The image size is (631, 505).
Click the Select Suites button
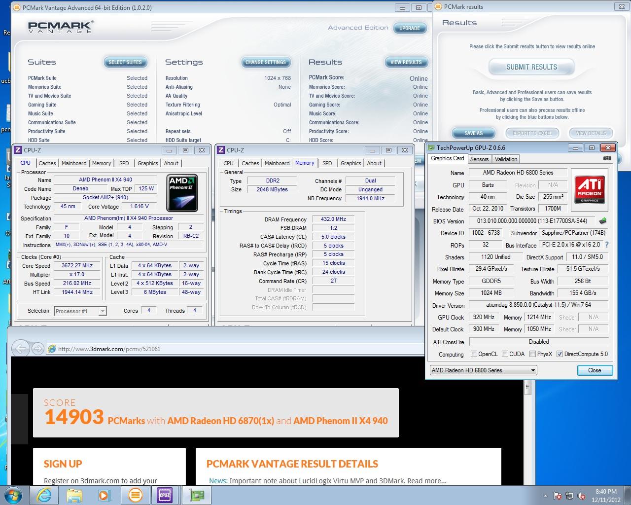(x=125, y=62)
